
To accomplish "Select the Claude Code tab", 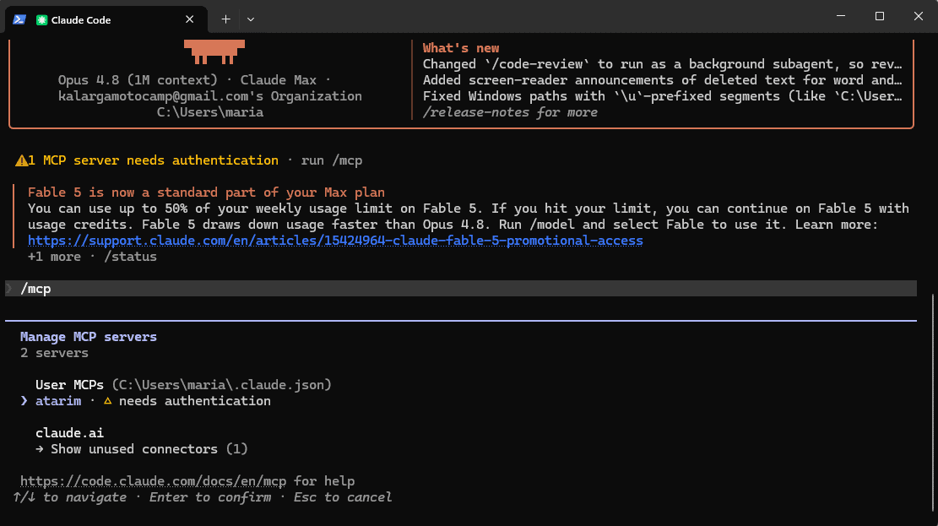I will pos(106,19).
